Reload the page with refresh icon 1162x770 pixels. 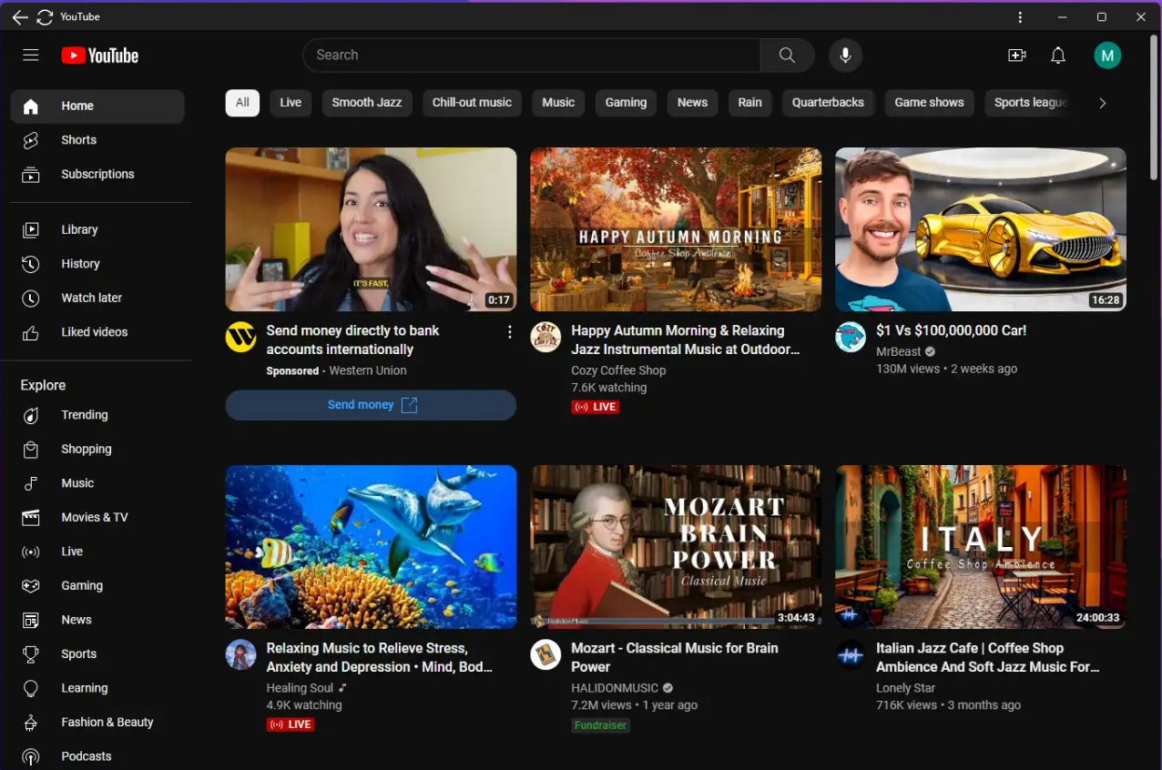pyautogui.click(x=45, y=17)
